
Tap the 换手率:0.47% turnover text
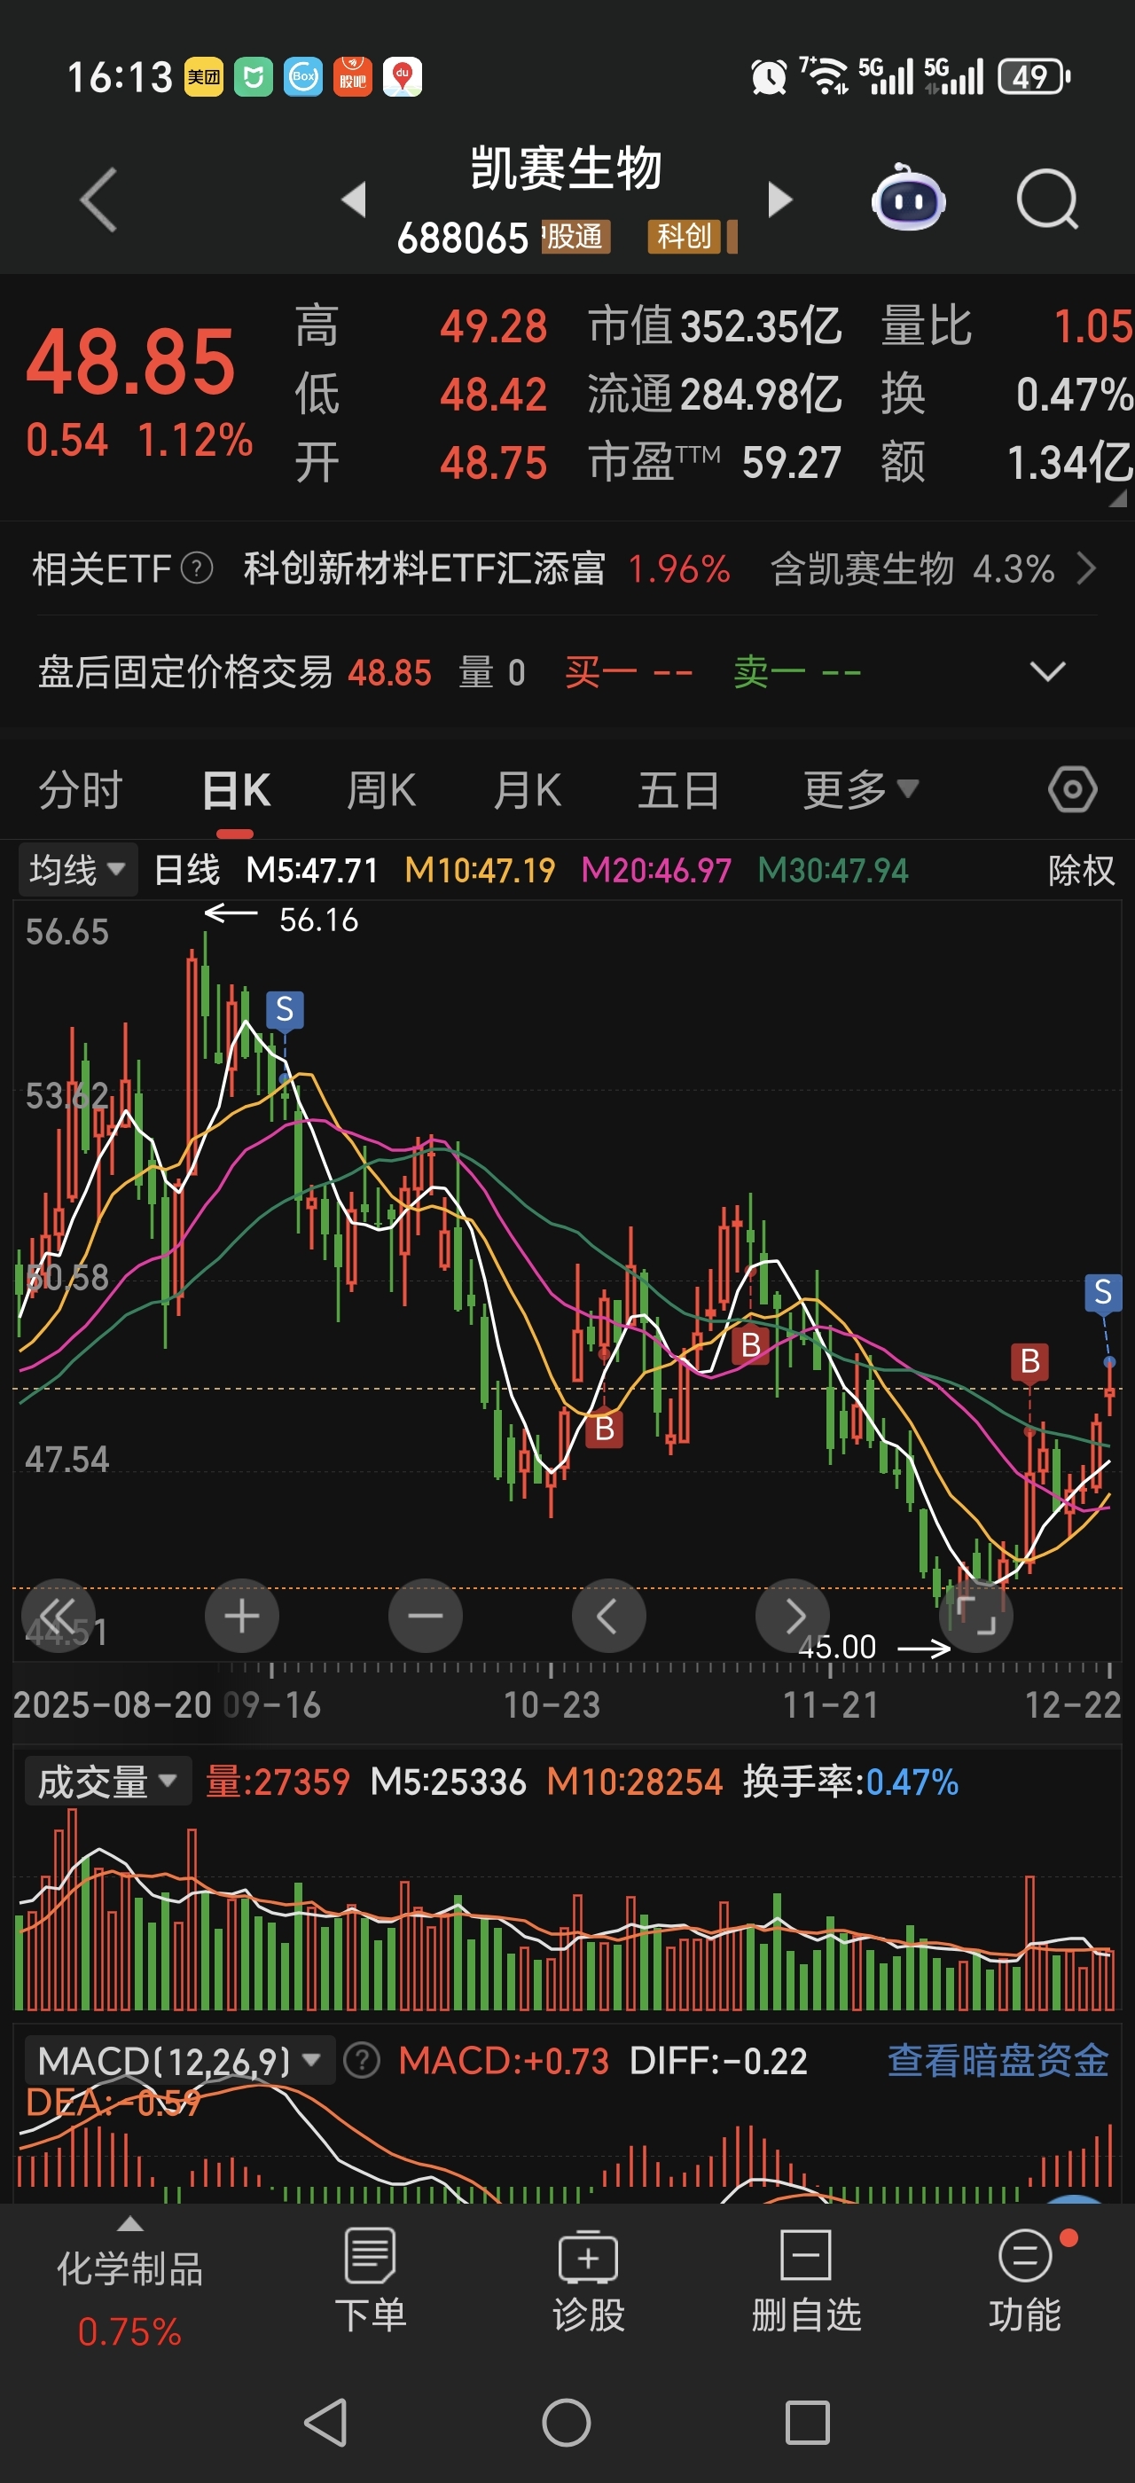[x=849, y=1782]
